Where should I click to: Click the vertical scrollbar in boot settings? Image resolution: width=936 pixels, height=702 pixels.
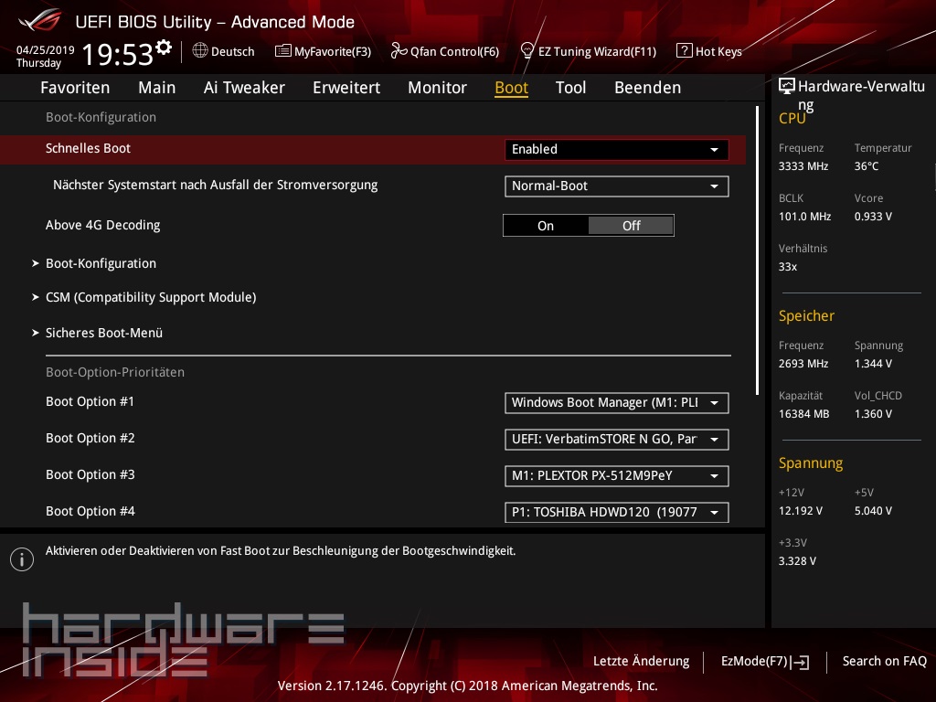(x=757, y=250)
